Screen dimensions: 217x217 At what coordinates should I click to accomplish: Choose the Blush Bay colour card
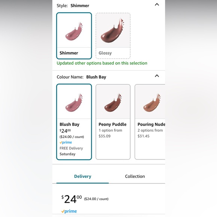74,122
